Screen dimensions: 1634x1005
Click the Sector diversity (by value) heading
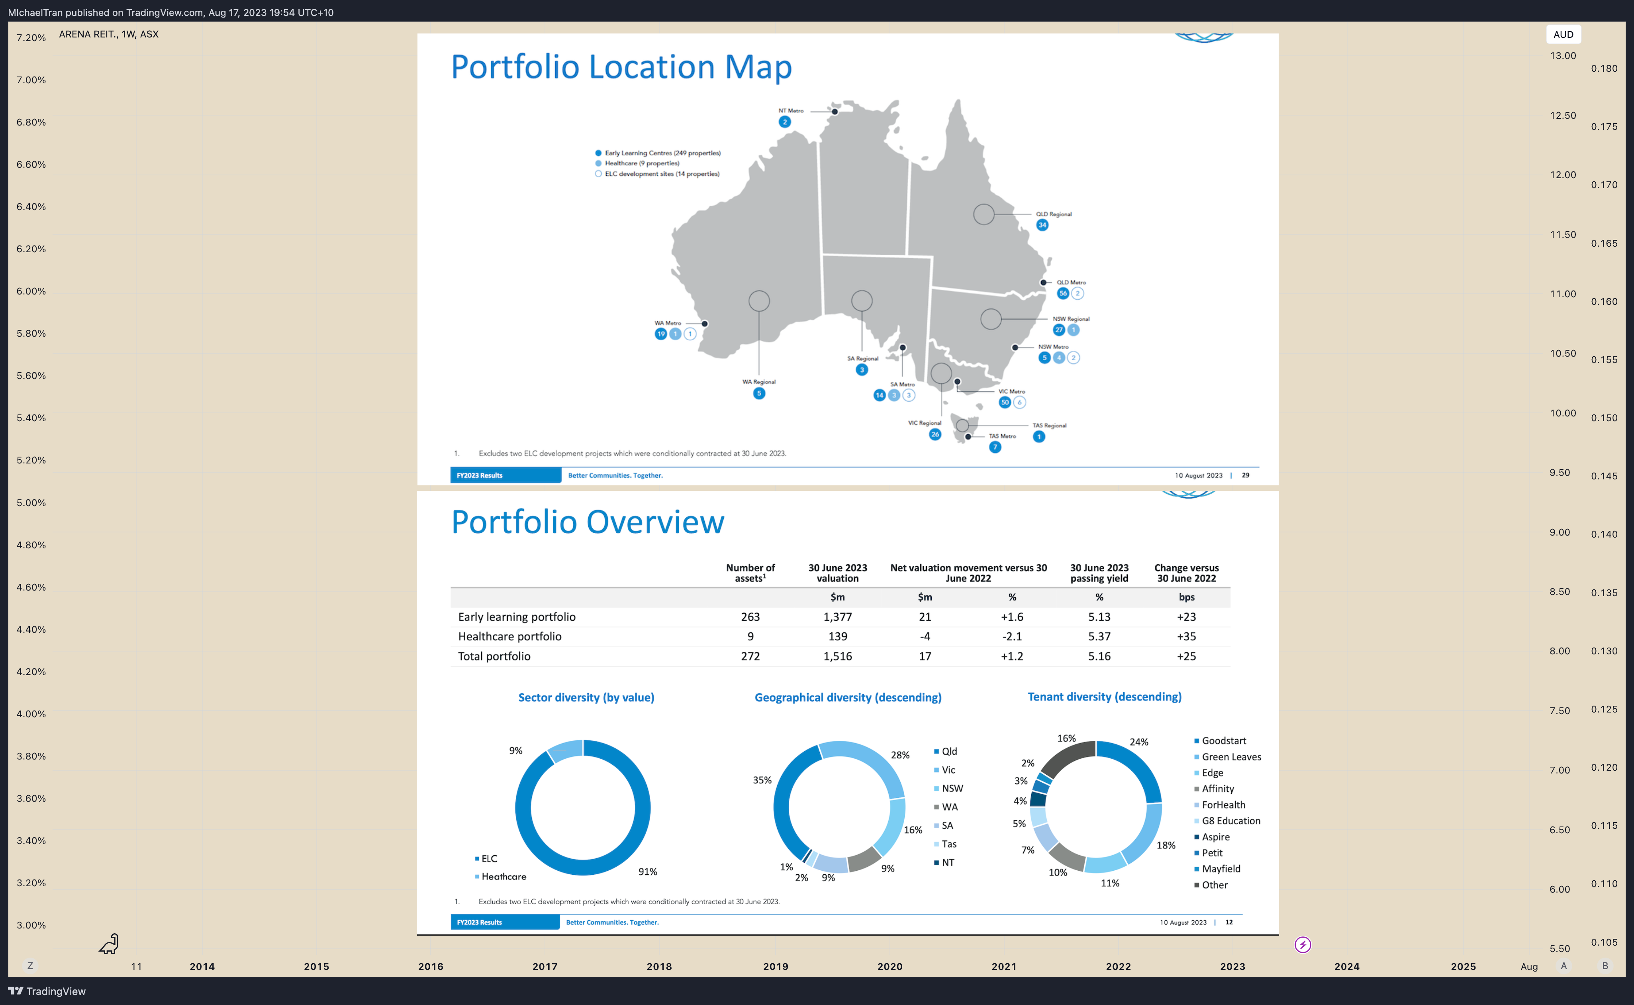[586, 697]
